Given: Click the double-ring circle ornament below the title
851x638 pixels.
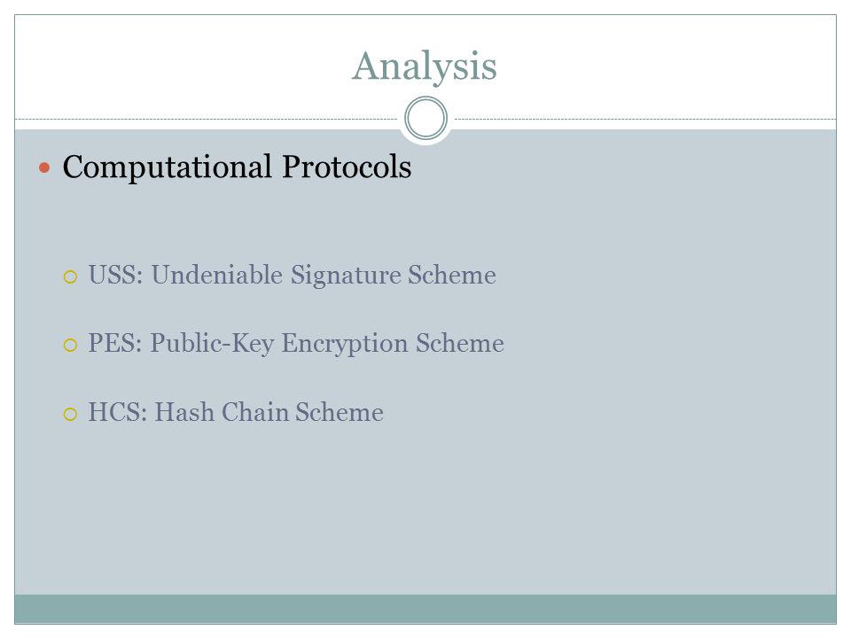Looking at the screenshot, I should [426, 118].
